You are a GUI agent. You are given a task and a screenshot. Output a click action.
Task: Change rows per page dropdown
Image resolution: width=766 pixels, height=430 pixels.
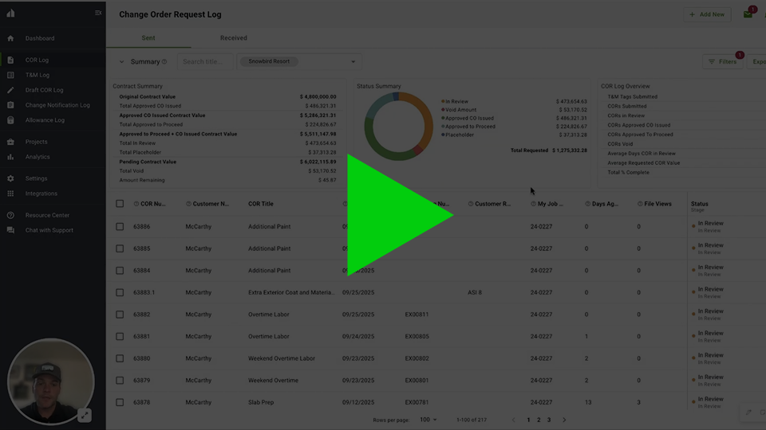pyautogui.click(x=428, y=420)
